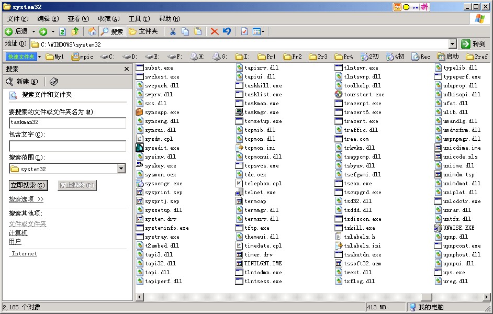Open the Views dropdown in toolbar

pyautogui.click(x=259, y=32)
